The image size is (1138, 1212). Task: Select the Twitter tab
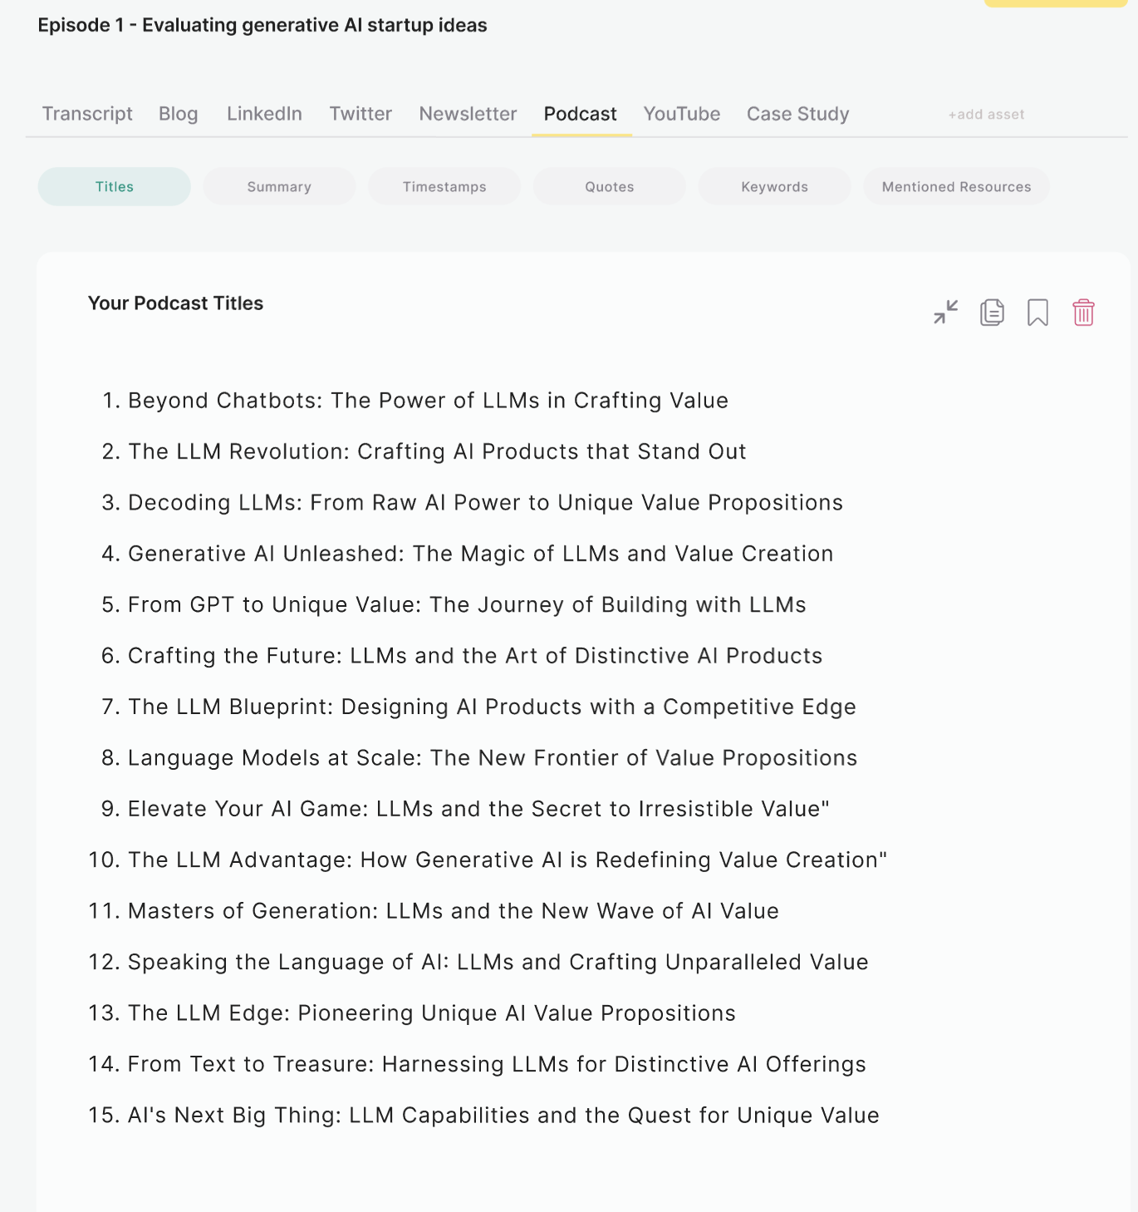coord(361,114)
